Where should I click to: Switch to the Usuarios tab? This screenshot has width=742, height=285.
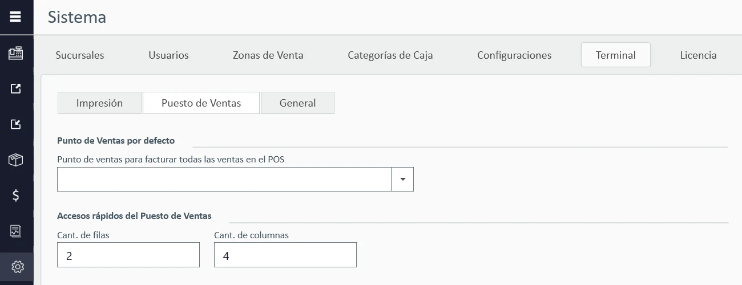coord(168,55)
